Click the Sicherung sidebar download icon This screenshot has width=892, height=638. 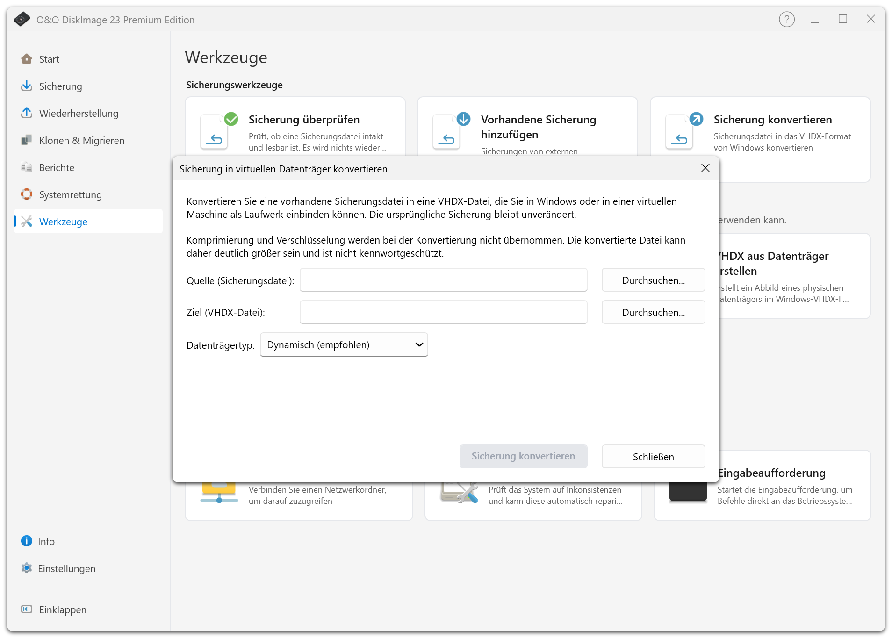(27, 86)
